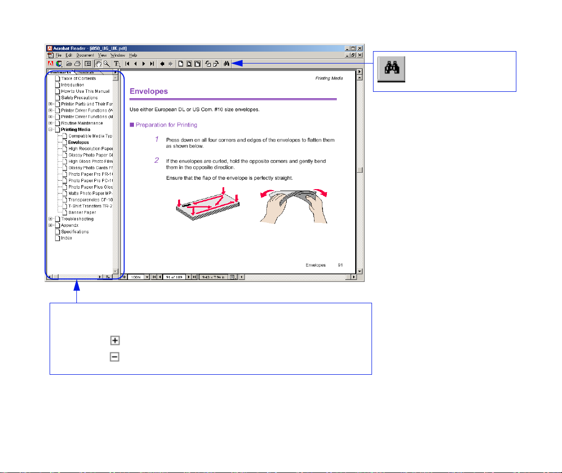
Task: Open the View menu
Action: click(103, 55)
